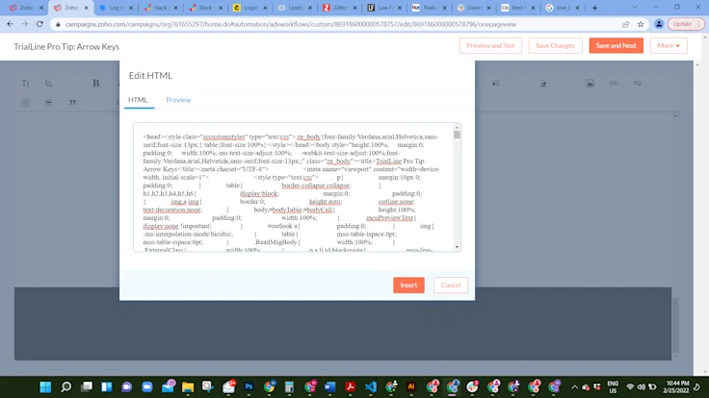
Task: Switch to the Direct tab
Action: 473,8
